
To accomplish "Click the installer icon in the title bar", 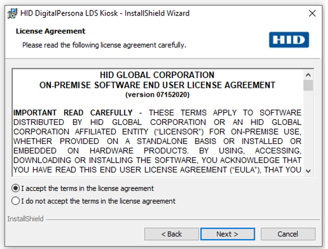I will point(12,13).
